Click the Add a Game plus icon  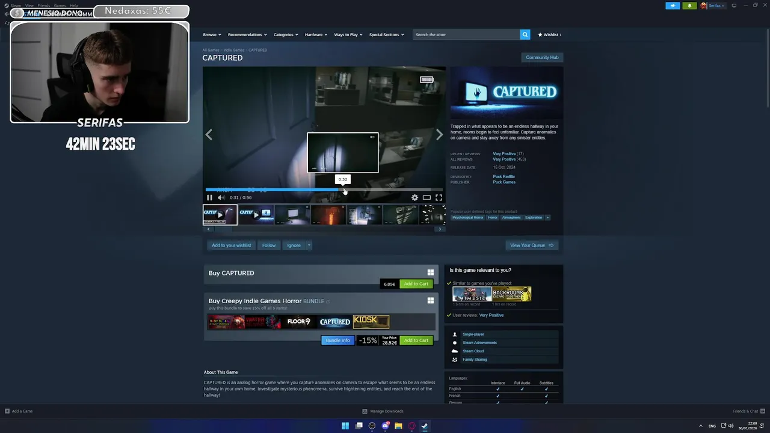(x=7, y=411)
